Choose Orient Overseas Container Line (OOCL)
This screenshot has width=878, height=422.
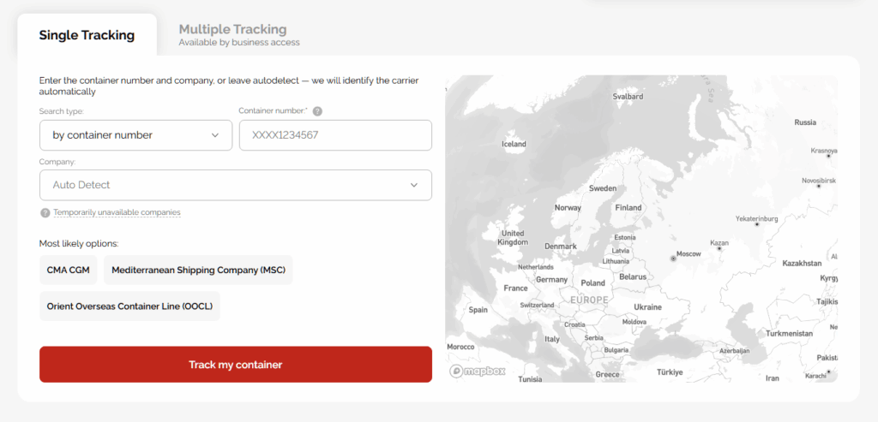[130, 306]
